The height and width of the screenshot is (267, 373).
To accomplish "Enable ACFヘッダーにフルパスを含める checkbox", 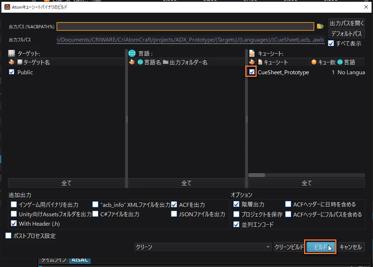I will [x=288, y=214].
